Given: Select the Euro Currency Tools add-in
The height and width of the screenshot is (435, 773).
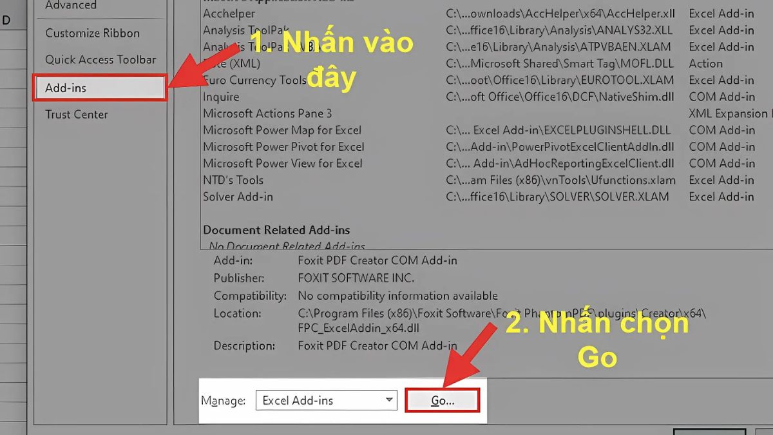Looking at the screenshot, I should [255, 81].
